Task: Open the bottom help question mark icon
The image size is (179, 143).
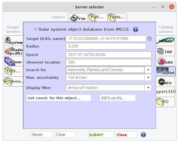Action: click(143, 135)
